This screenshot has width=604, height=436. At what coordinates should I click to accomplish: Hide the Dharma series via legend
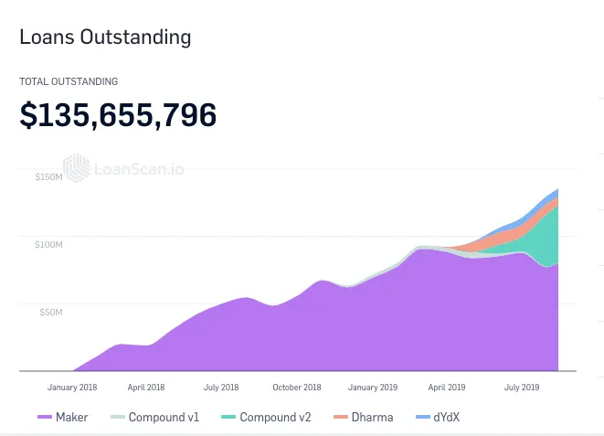(364, 417)
